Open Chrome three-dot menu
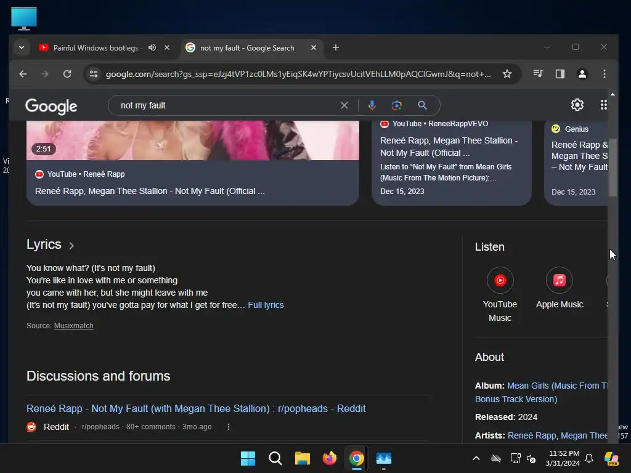631x473 pixels. point(604,74)
